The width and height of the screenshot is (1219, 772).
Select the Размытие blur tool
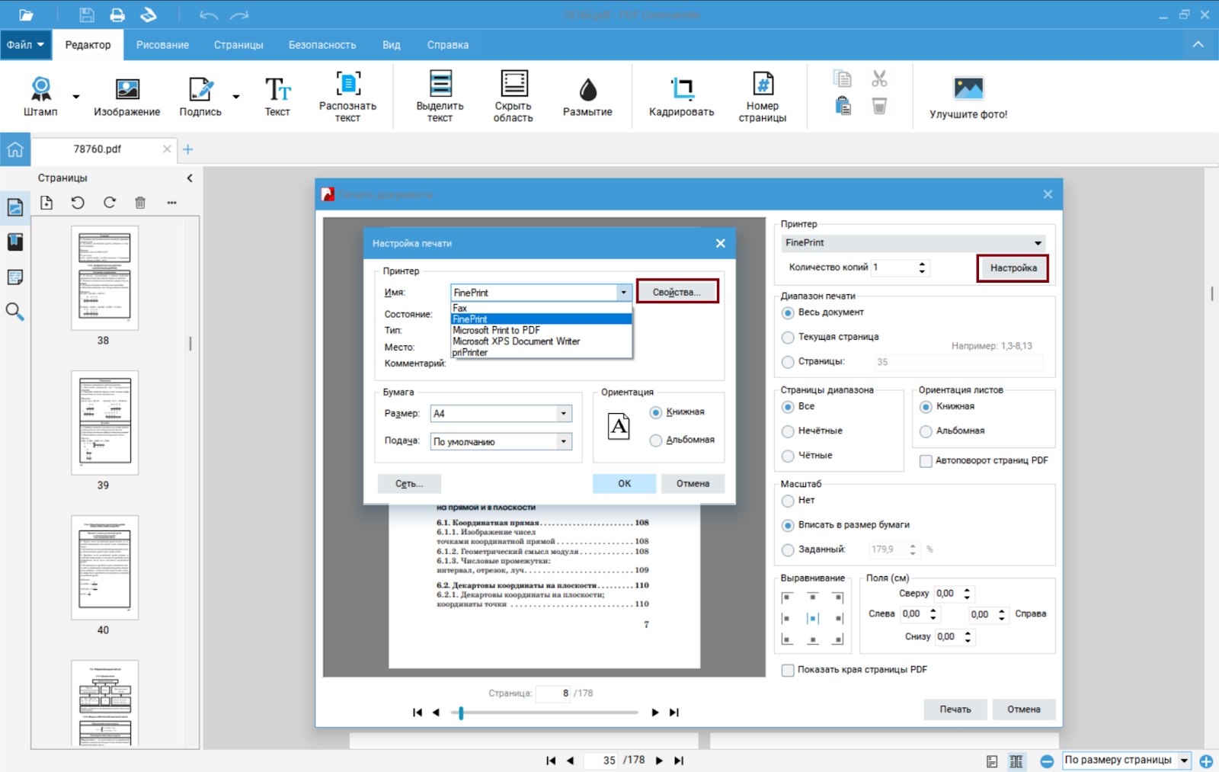click(x=587, y=96)
